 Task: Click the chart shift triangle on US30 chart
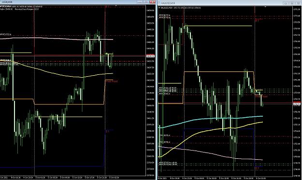point(116,6)
